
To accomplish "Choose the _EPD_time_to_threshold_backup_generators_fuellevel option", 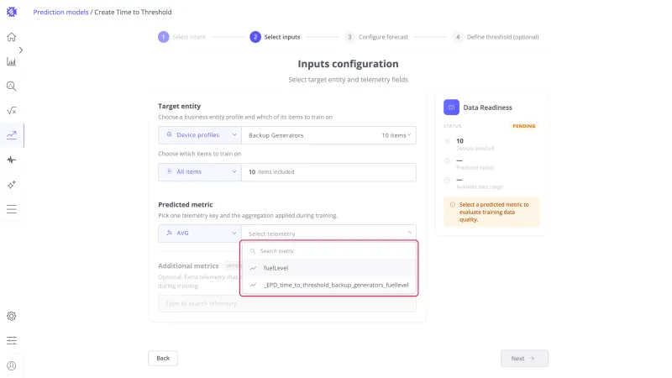I will 329,285.
